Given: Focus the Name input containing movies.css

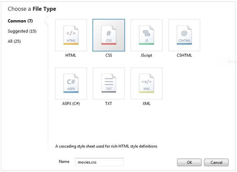Looking at the screenshot, I should (99, 162).
